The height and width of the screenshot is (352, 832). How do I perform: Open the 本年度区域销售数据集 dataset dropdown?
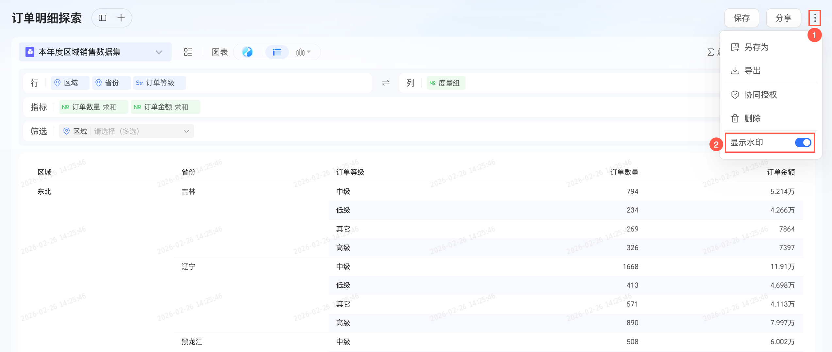coord(95,52)
